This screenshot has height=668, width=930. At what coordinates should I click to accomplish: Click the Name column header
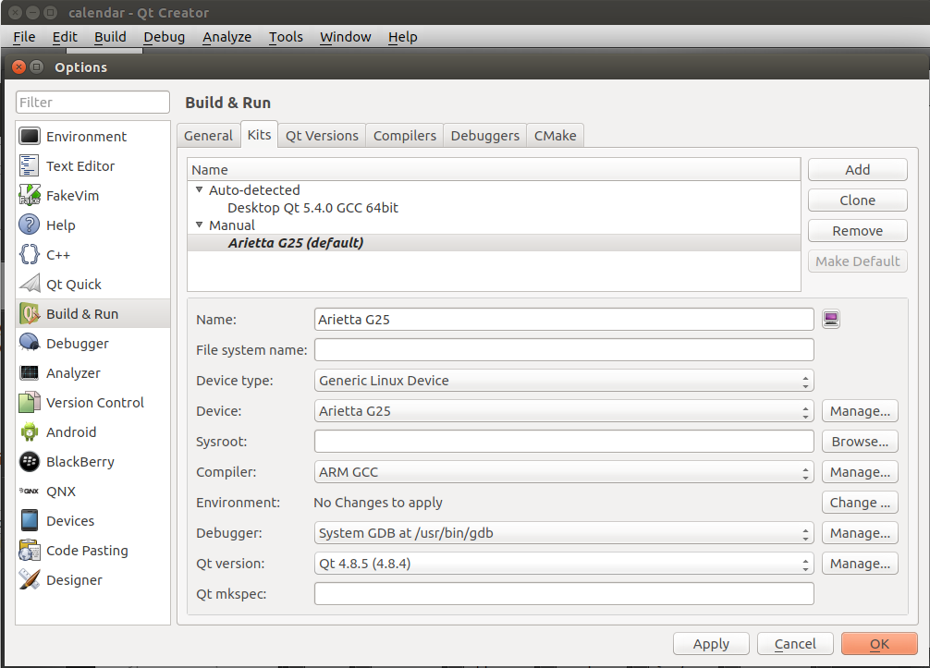pyautogui.click(x=494, y=169)
